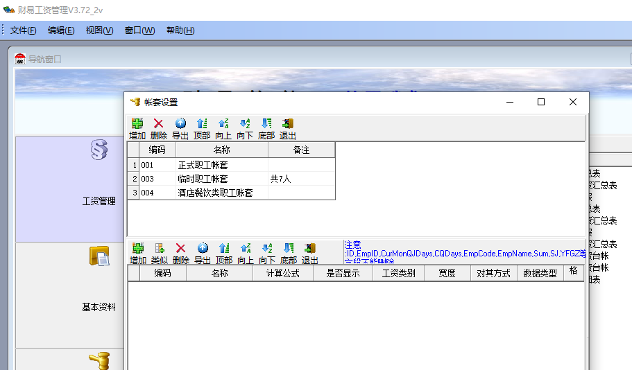This screenshot has width=632, height=370.
Task: Click 退出 in the lower salary-items toolbar
Action: click(x=310, y=254)
